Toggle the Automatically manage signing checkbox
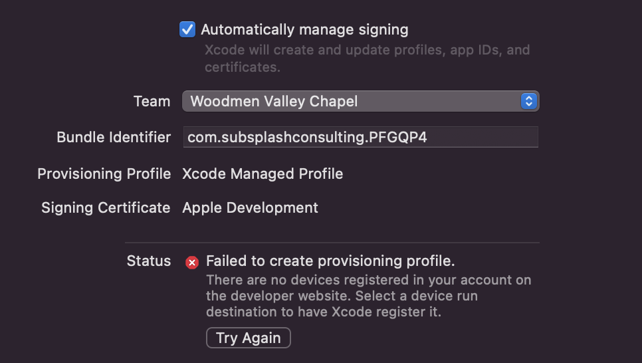The image size is (642, 363). [x=187, y=29]
